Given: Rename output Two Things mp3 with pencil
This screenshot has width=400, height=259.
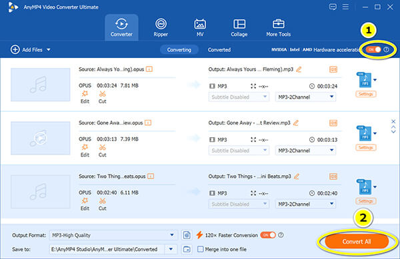Looking at the screenshot, I should click(x=297, y=176).
